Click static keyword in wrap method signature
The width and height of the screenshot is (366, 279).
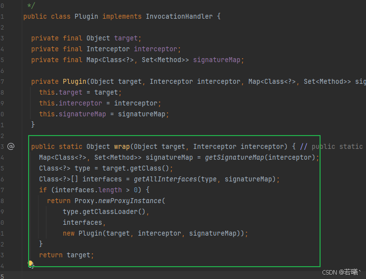[71, 146]
